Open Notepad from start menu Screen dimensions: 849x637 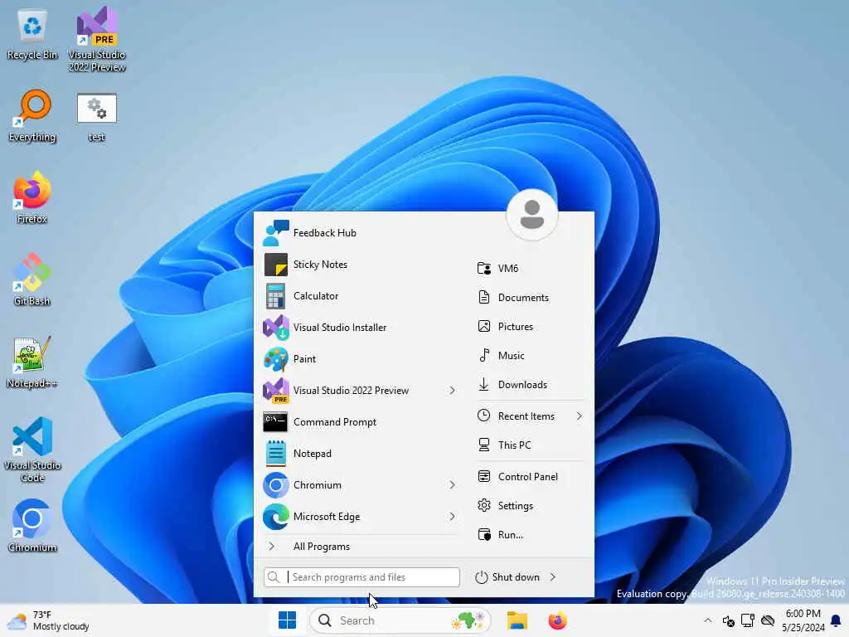coord(360,454)
